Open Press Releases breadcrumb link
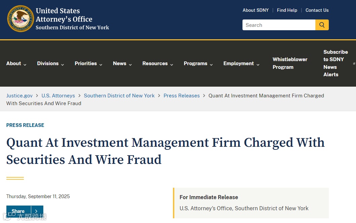This screenshot has height=223, width=356. [x=181, y=96]
